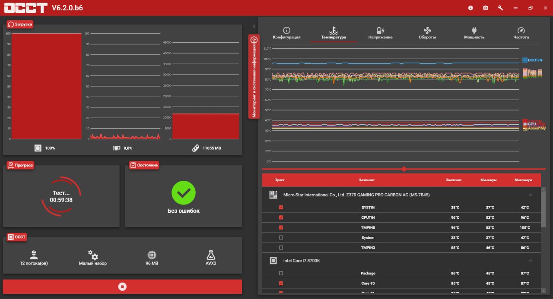Click the memory icon at 11655 MB
Image resolution: width=553 pixels, height=299 pixels.
195,148
